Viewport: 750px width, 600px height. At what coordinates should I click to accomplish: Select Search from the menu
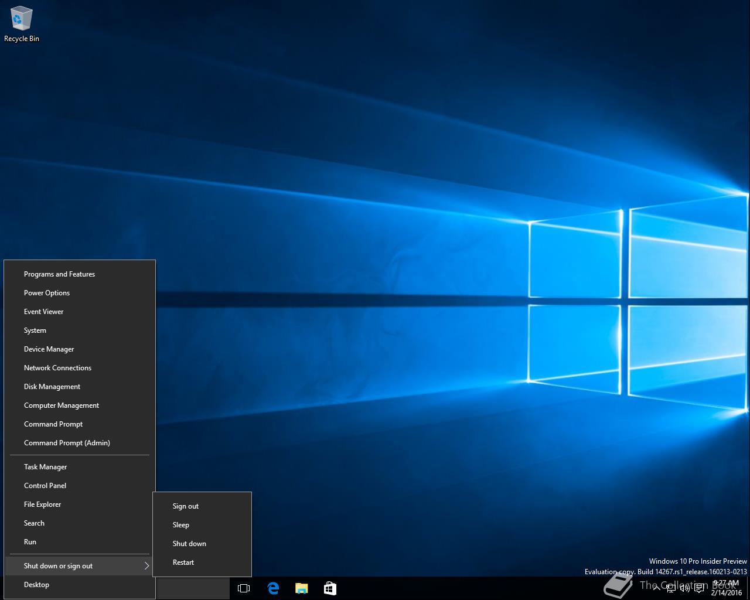pyautogui.click(x=80, y=523)
